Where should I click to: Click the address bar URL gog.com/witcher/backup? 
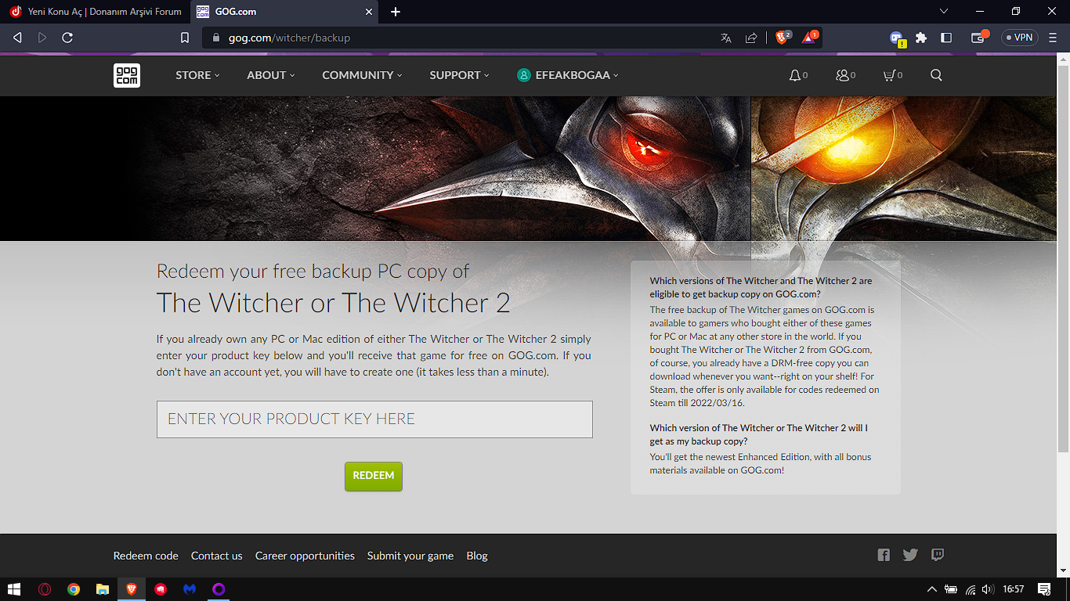point(289,38)
